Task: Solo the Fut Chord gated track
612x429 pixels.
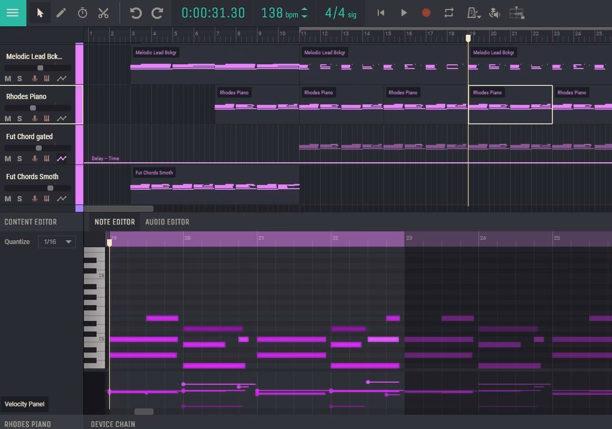Action: click(20, 159)
